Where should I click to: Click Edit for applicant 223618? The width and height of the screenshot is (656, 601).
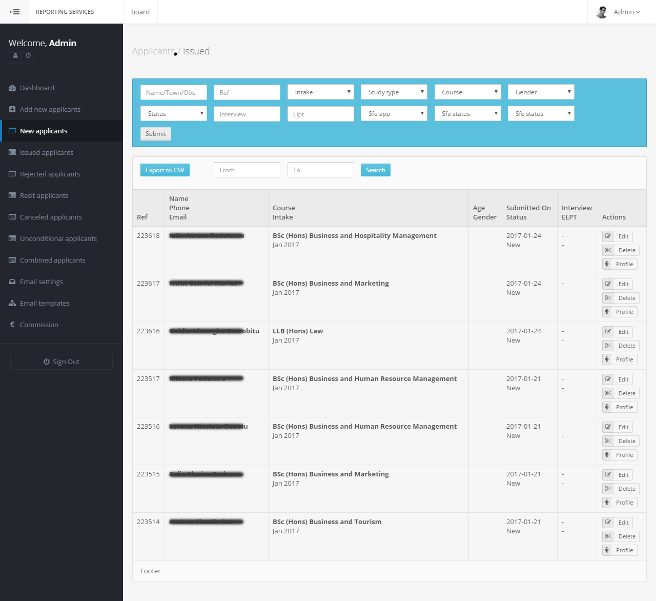coord(618,236)
